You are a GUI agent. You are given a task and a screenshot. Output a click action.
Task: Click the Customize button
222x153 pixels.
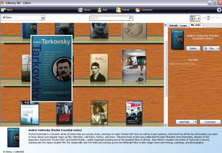click(210, 122)
